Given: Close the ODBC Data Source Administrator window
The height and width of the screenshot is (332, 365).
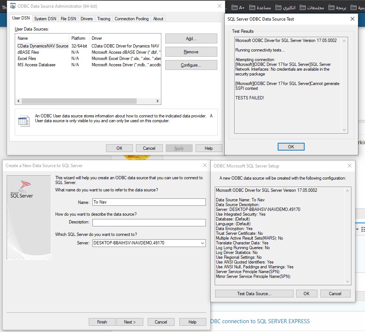Looking at the screenshot, I should click(219, 6).
